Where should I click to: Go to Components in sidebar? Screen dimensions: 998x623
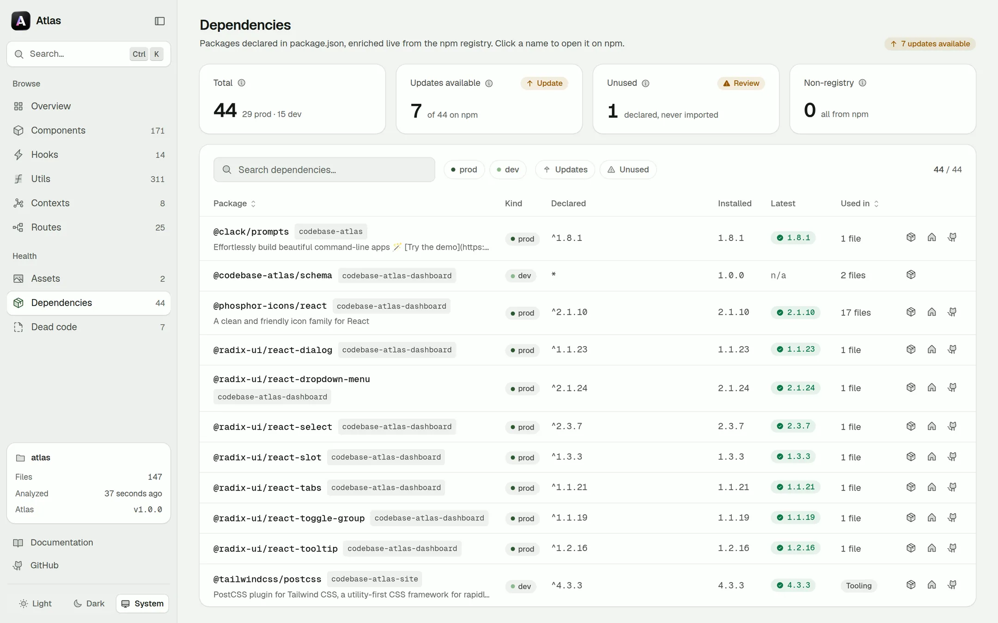89,131
